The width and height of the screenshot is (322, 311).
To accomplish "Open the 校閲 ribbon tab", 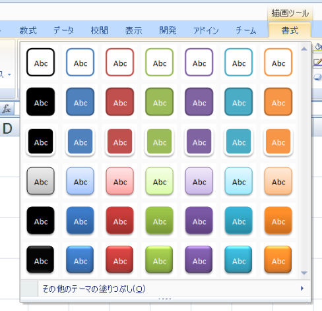I will (100, 30).
